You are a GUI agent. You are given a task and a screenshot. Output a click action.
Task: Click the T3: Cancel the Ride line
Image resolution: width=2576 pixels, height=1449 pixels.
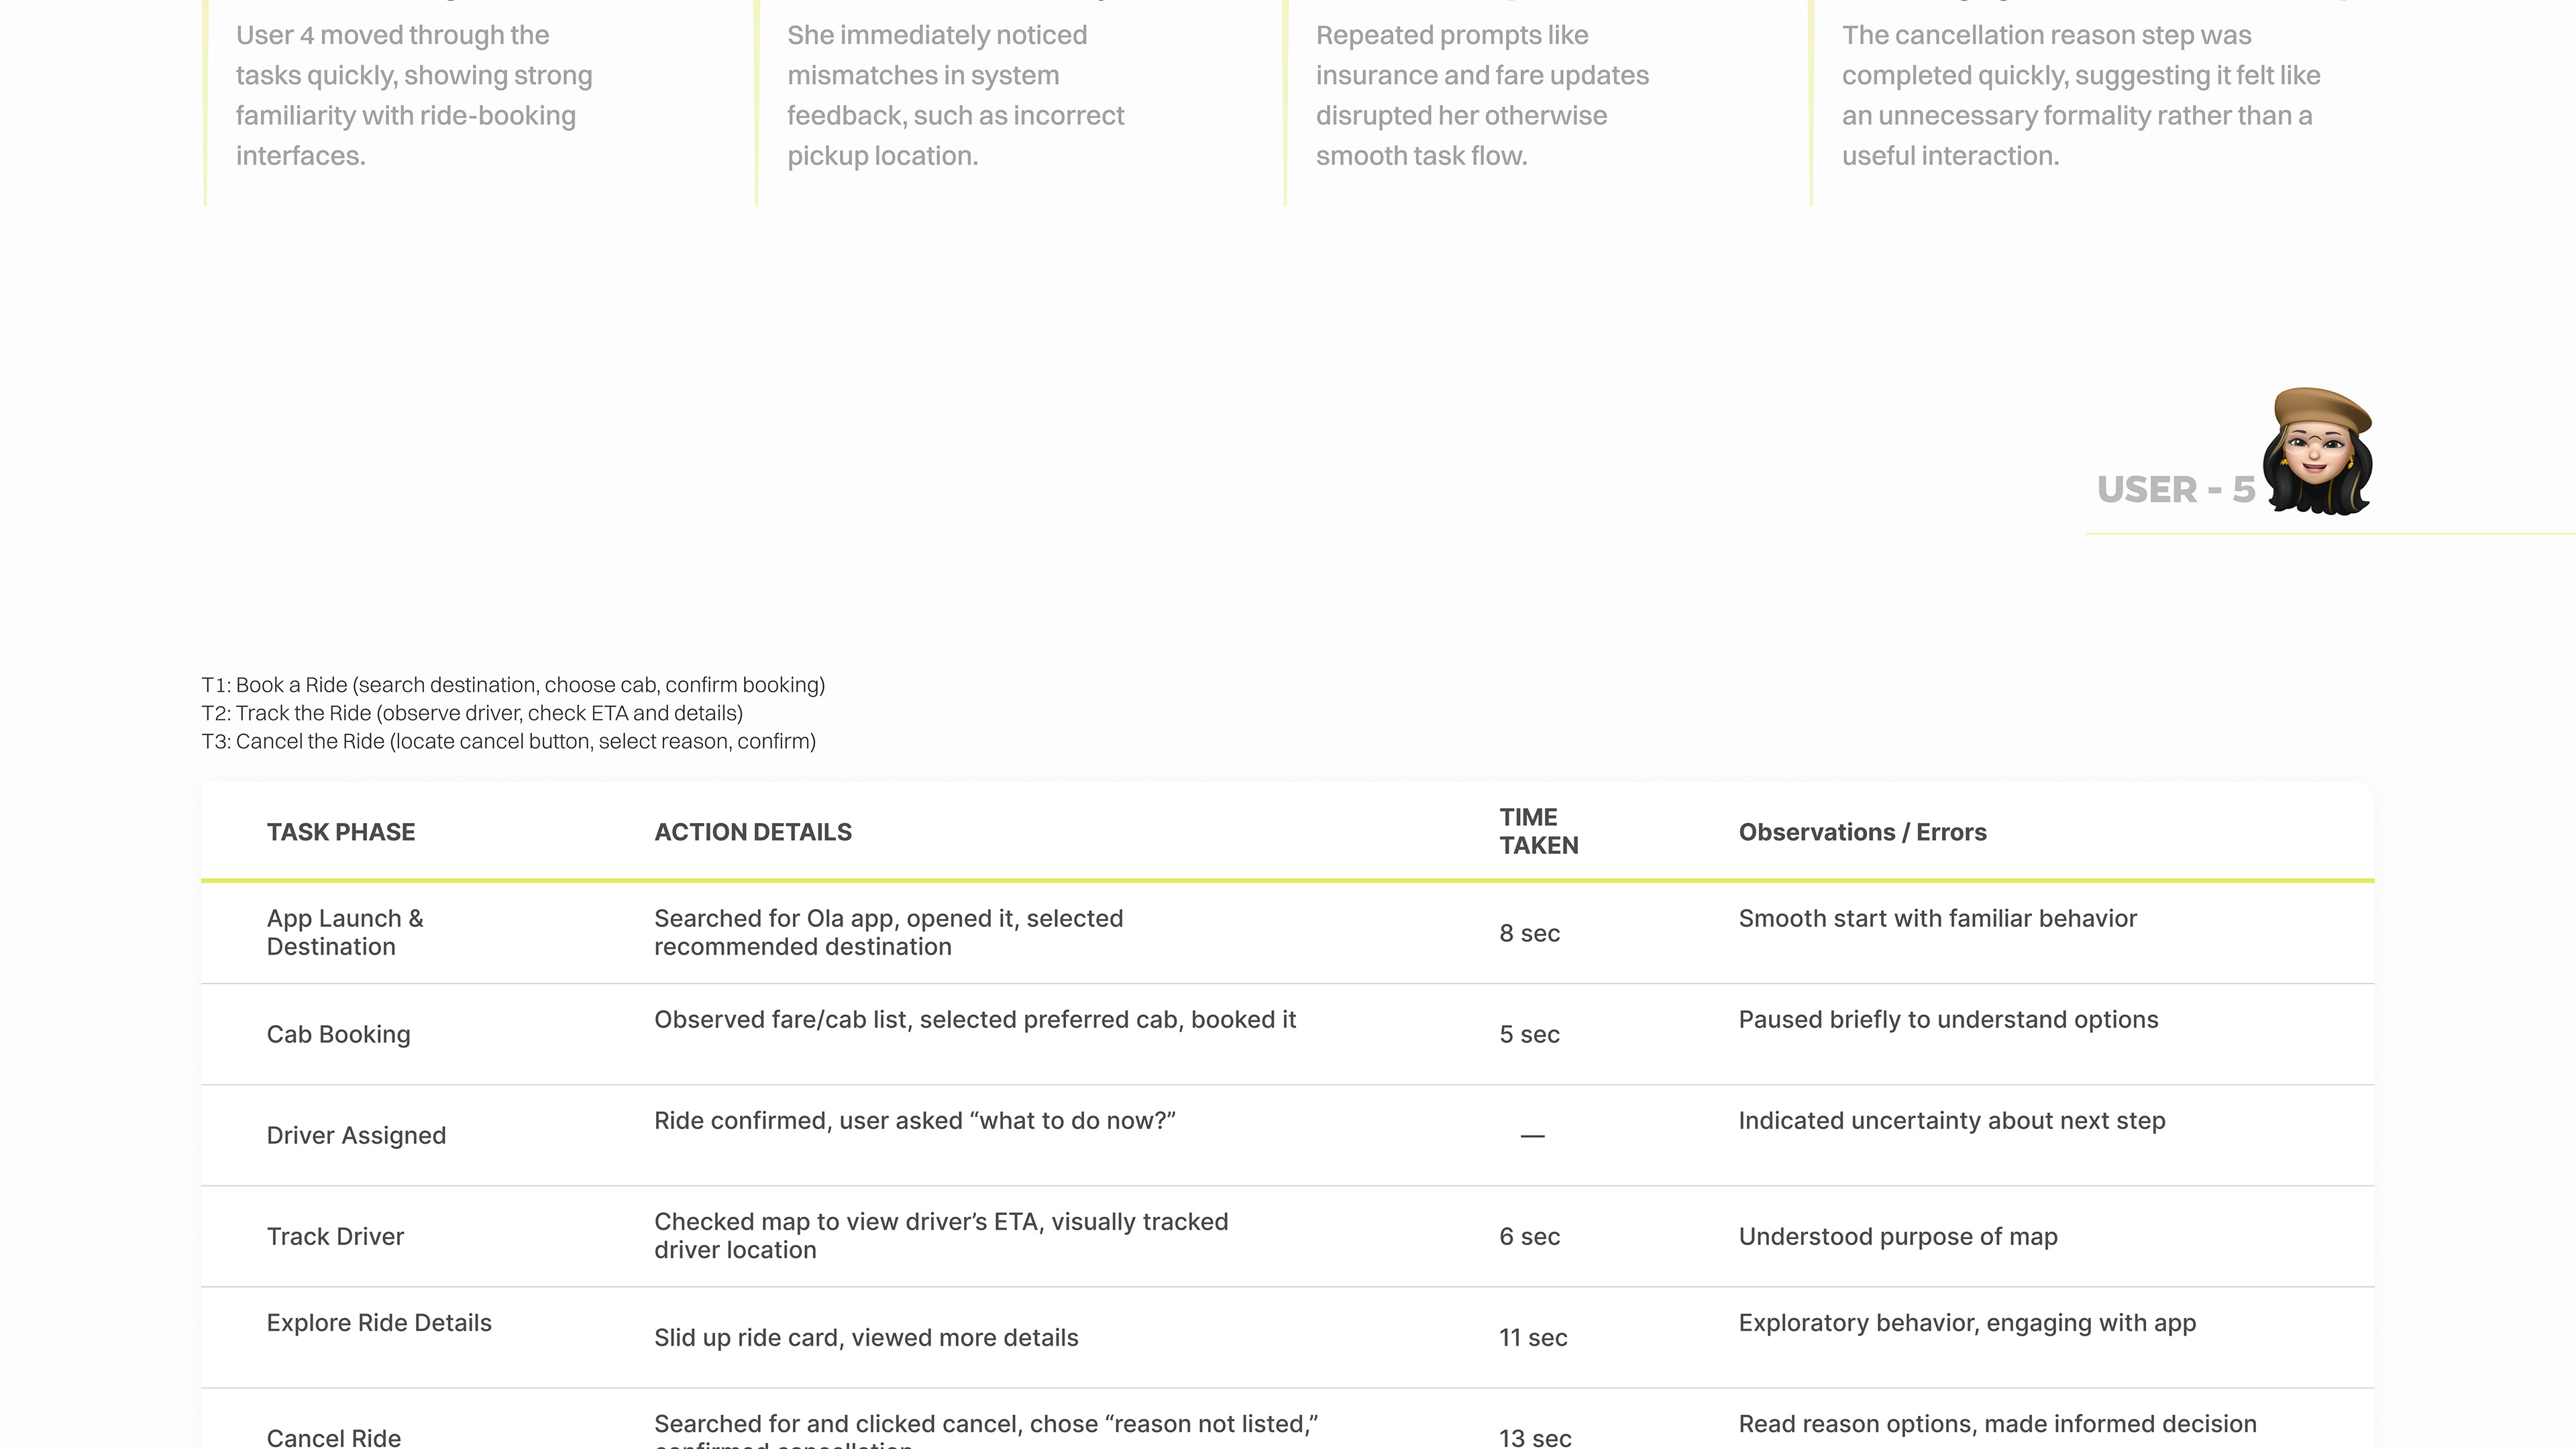click(x=508, y=741)
